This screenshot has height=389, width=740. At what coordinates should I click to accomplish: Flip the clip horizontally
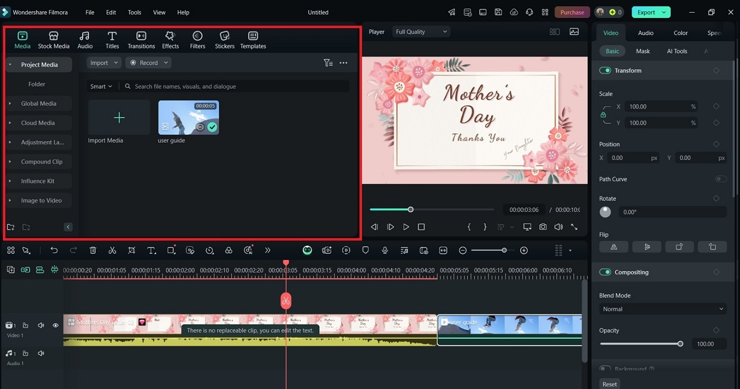tap(614, 246)
